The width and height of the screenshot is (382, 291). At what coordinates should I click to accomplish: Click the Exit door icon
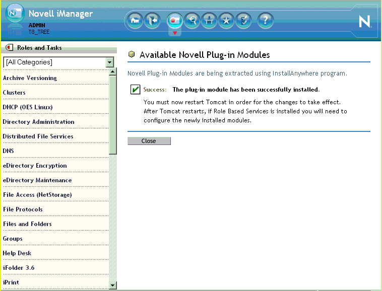point(152,21)
